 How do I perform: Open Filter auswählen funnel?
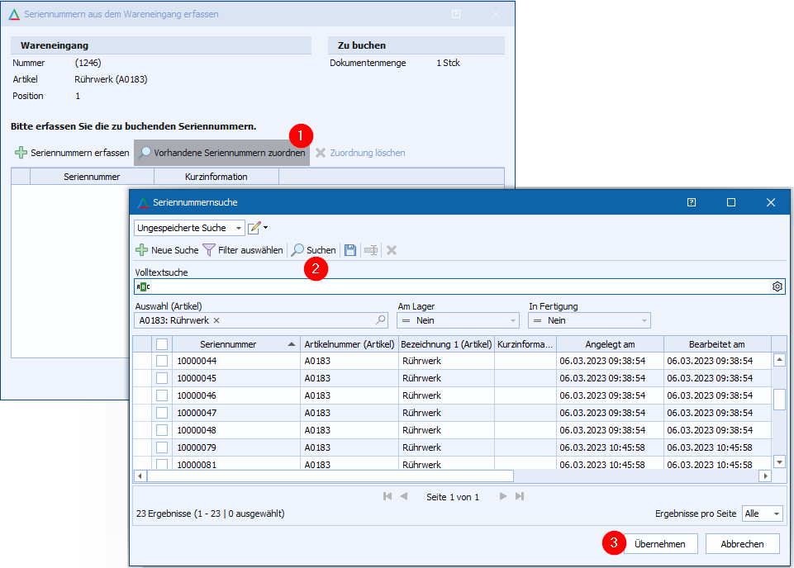pos(243,250)
